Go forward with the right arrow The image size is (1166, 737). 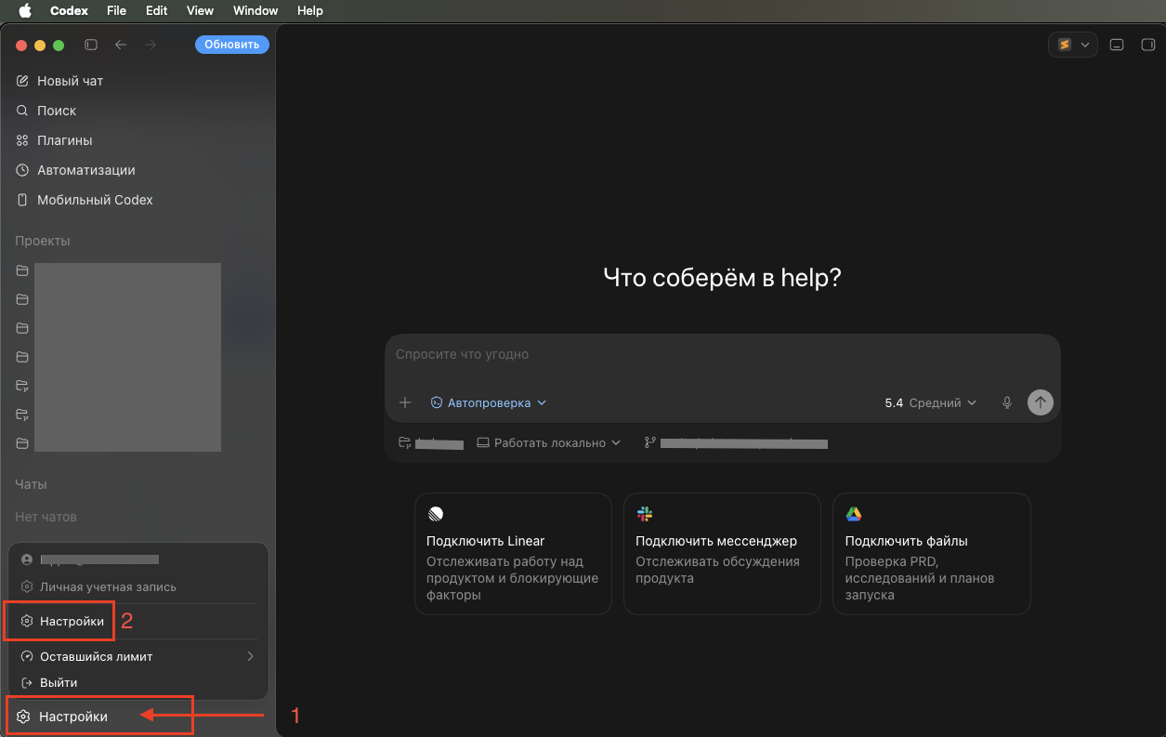click(151, 45)
